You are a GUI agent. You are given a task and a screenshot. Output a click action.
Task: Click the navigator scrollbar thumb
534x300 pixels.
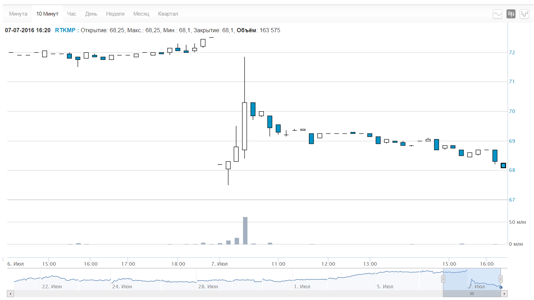(x=472, y=294)
